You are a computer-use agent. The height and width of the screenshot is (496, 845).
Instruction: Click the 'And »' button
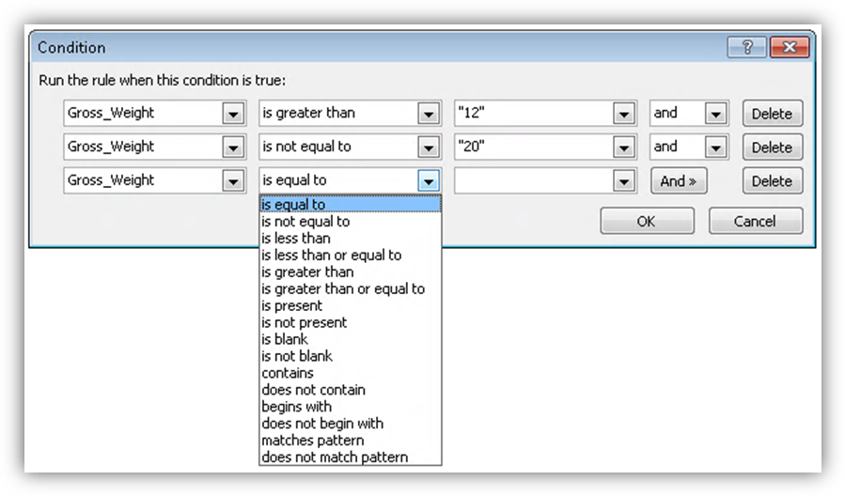679,181
